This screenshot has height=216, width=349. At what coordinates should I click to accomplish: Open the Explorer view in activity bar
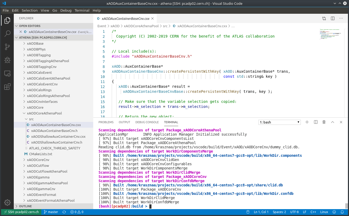coord(7,20)
